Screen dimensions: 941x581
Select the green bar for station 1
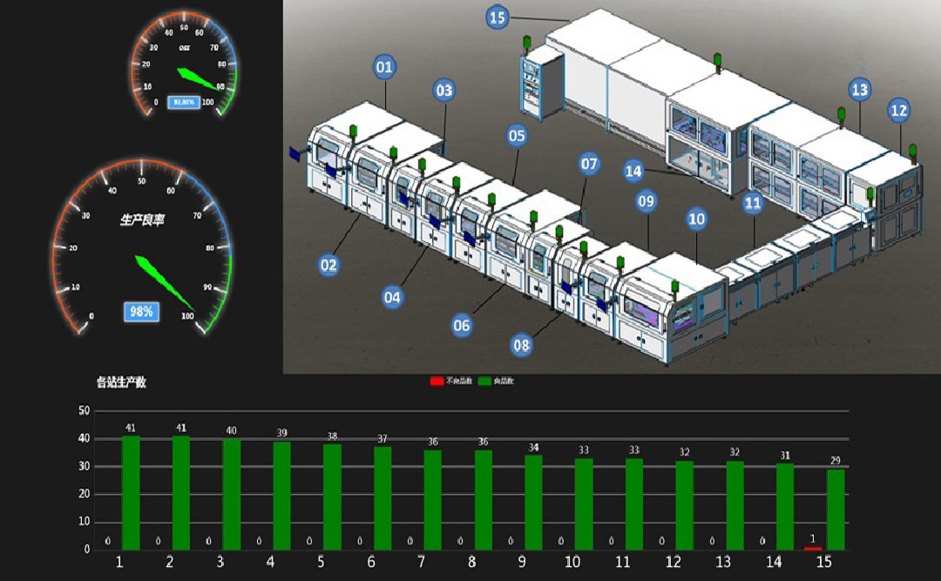click(x=131, y=492)
